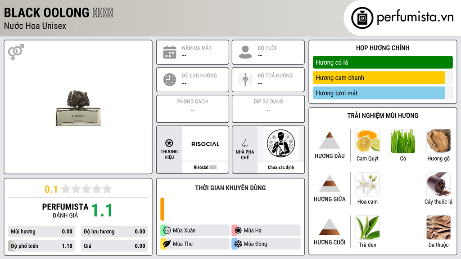Click the person icon for Độ tuổi
Image resolution: width=461 pixels, height=259 pixels.
tap(245, 52)
